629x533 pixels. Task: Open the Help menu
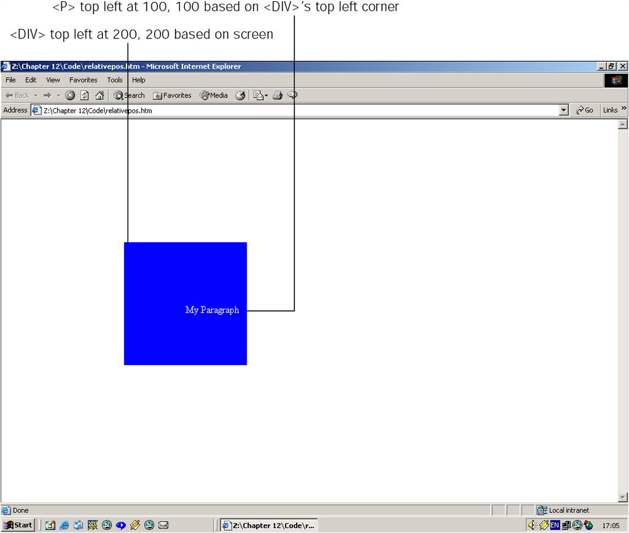(138, 80)
